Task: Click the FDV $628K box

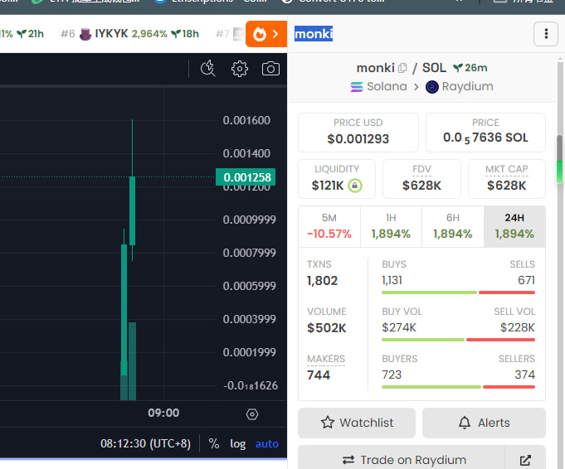Action: [x=421, y=179]
